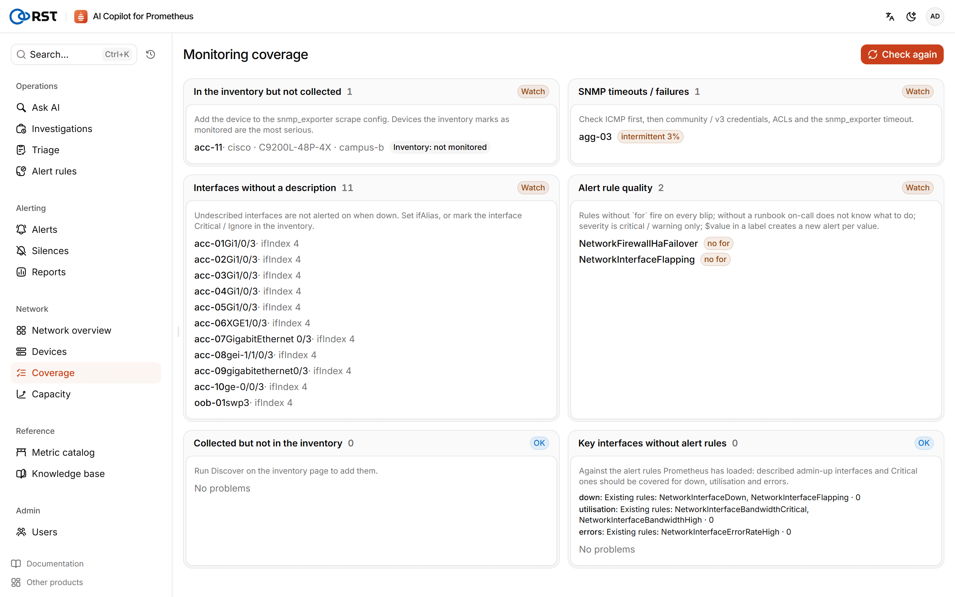Click the Triage sidebar icon

(x=21, y=150)
